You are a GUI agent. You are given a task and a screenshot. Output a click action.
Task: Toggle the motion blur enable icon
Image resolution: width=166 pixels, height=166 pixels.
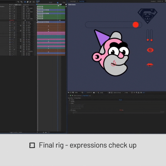(30, 2)
